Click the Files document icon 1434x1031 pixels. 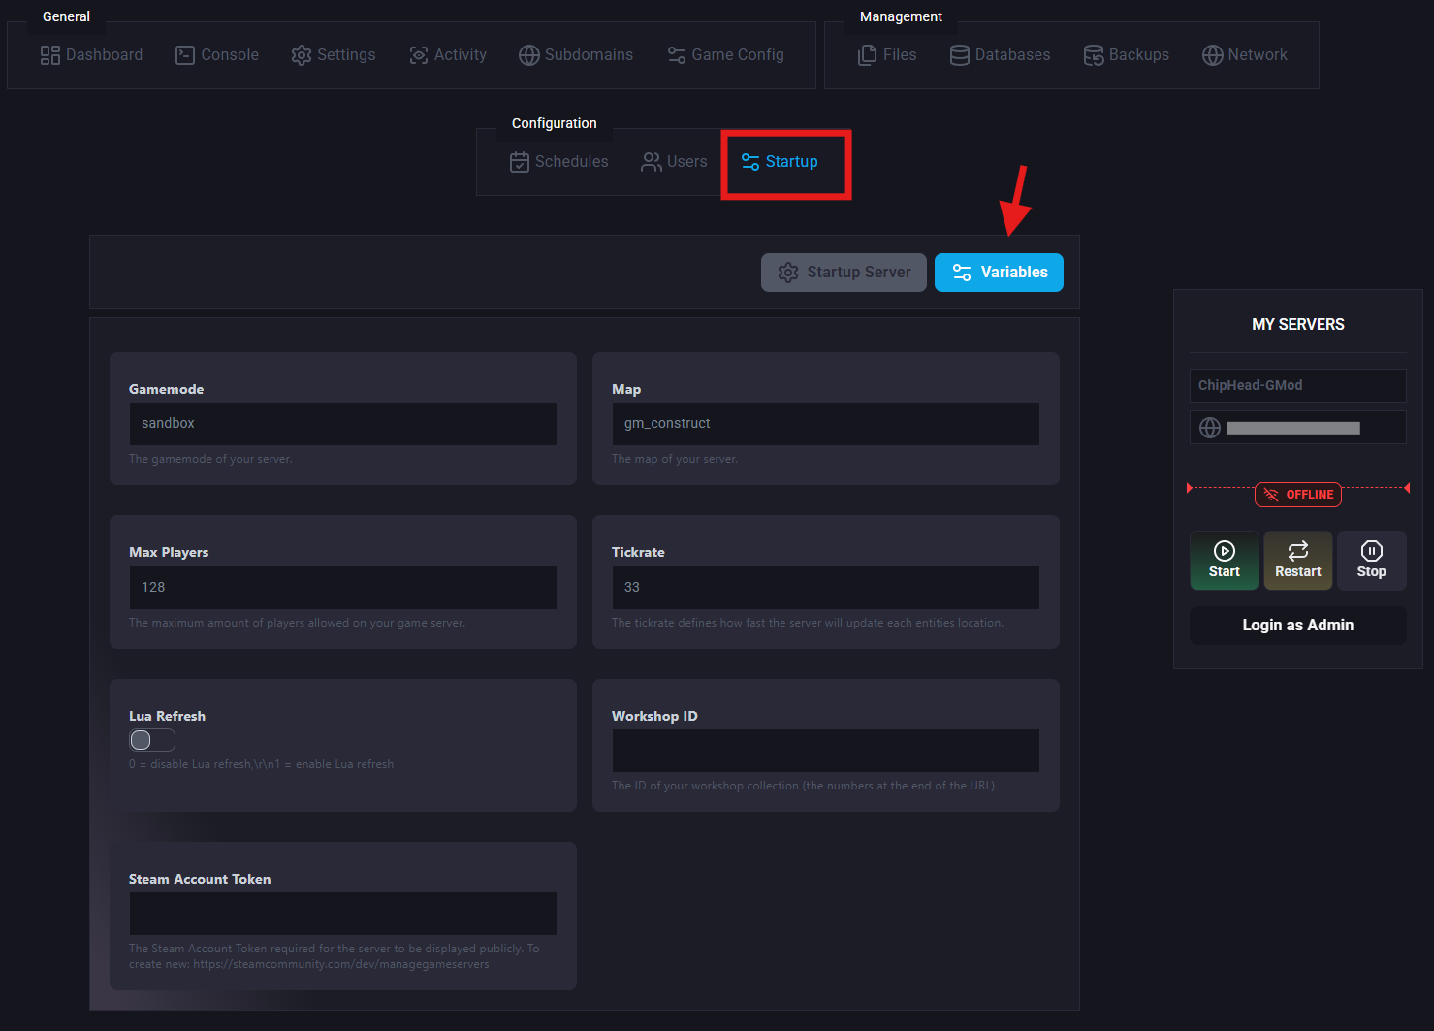[868, 55]
